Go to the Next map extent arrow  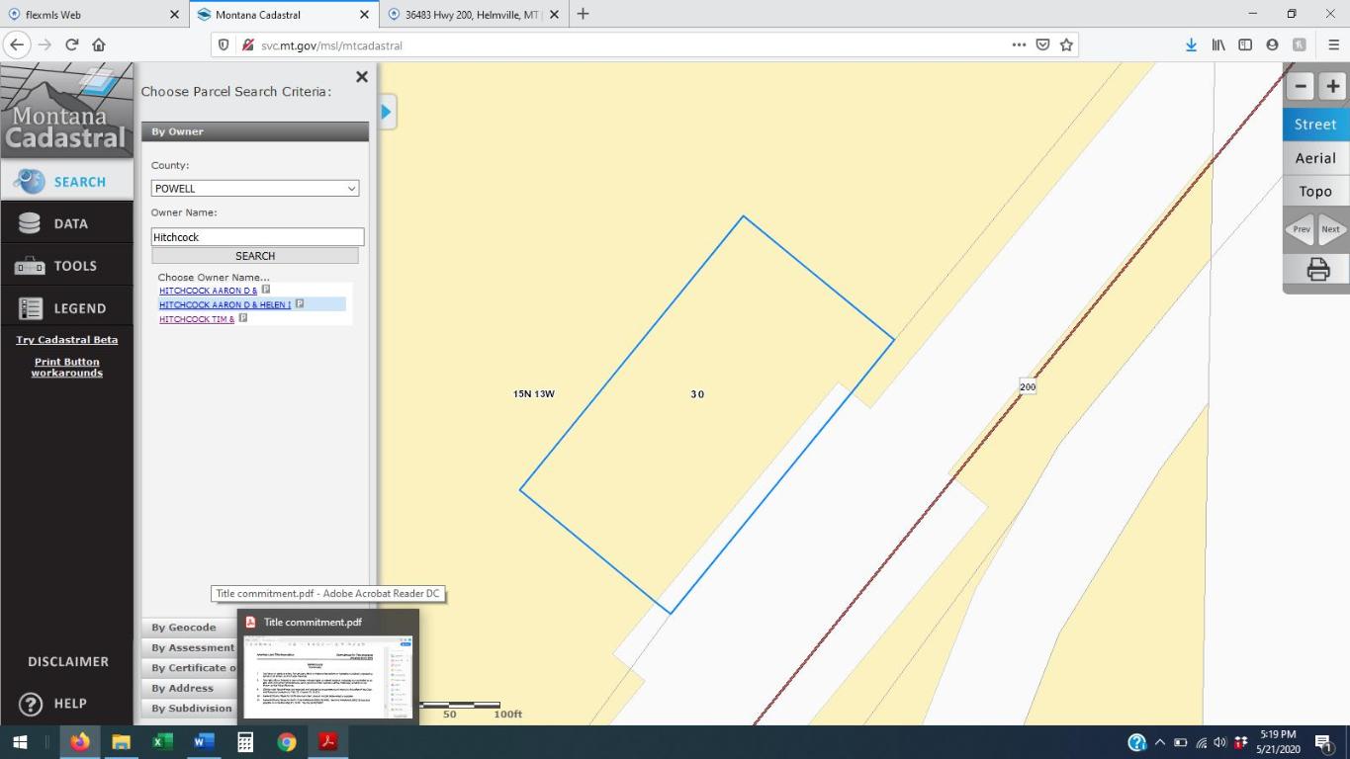[1332, 229]
